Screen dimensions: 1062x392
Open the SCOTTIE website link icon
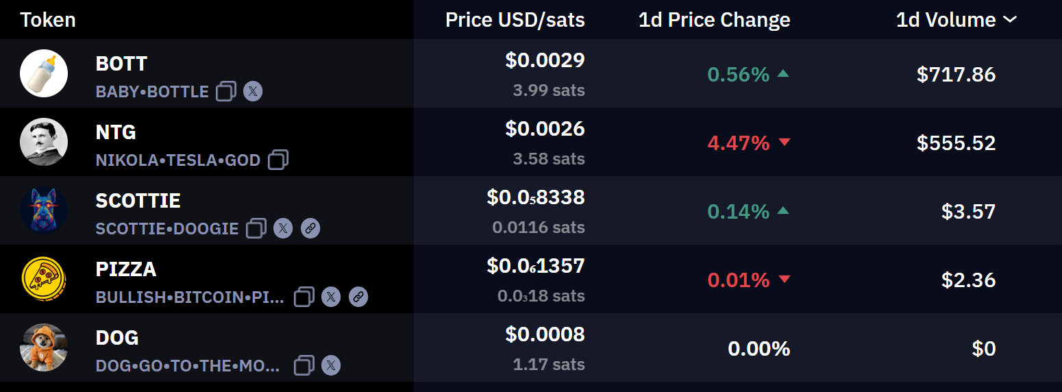(310, 228)
